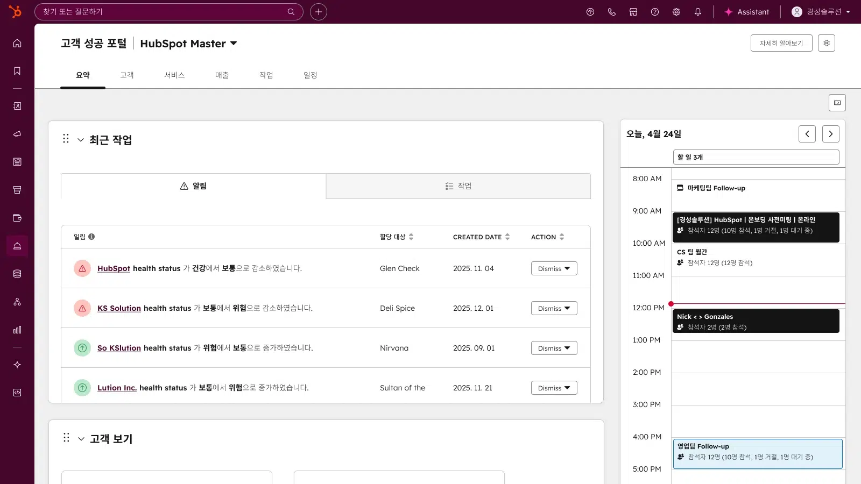Image resolution: width=861 pixels, height=484 pixels.
Task: Open the Assistant sparkle button
Action: click(x=746, y=12)
